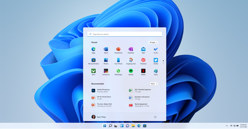The width and height of the screenshot is (248, 129).
Task: Open Taylor Philips user account menu
Action: click(98, 117)
